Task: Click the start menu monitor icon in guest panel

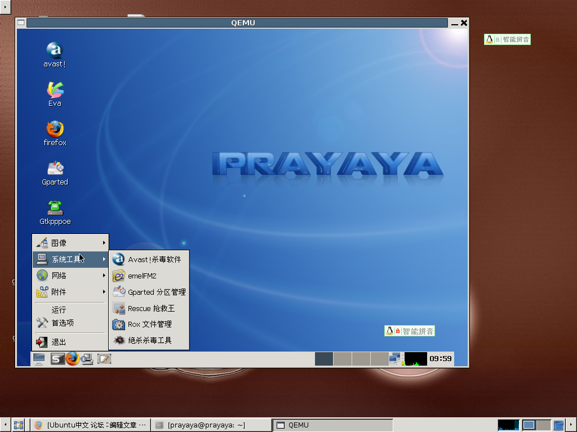Action: [39, 359]
